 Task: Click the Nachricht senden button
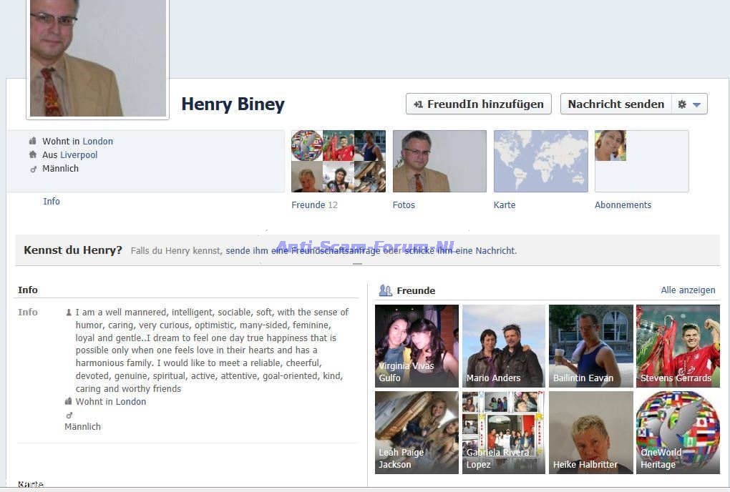coord(615,104)
